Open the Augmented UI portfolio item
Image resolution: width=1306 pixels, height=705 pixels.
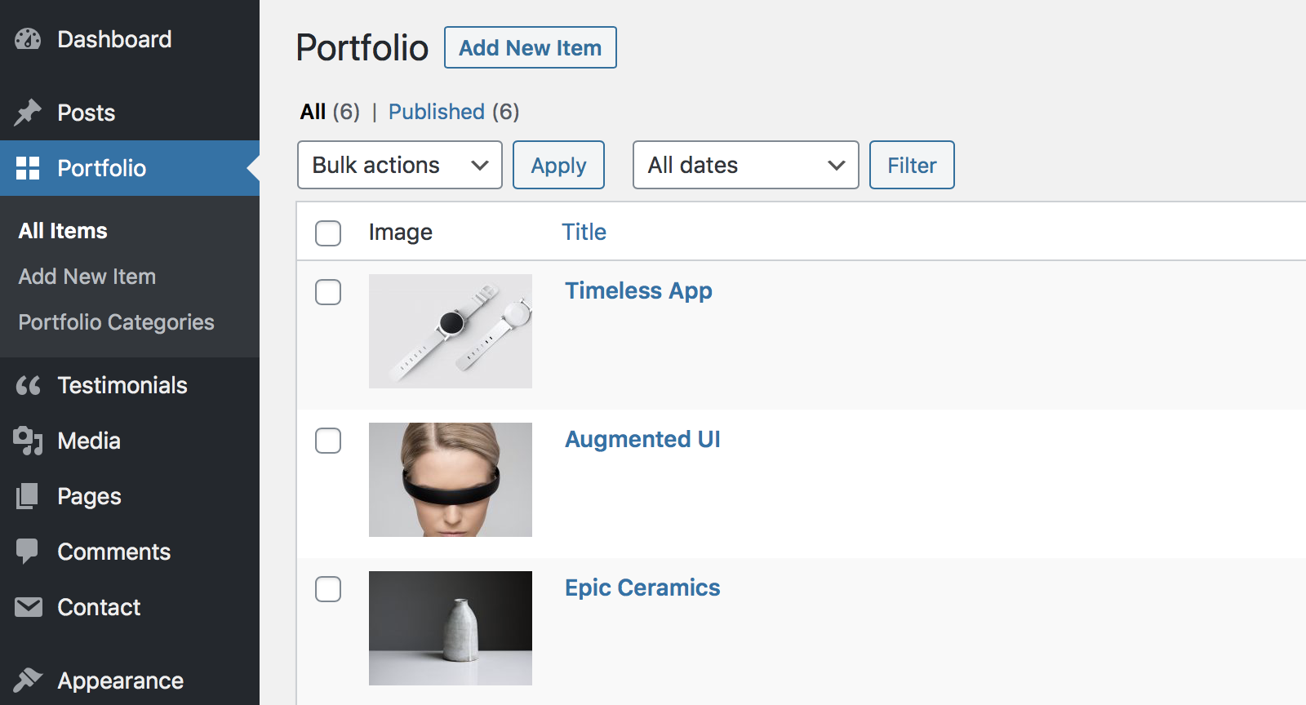[x=642, y=439]
